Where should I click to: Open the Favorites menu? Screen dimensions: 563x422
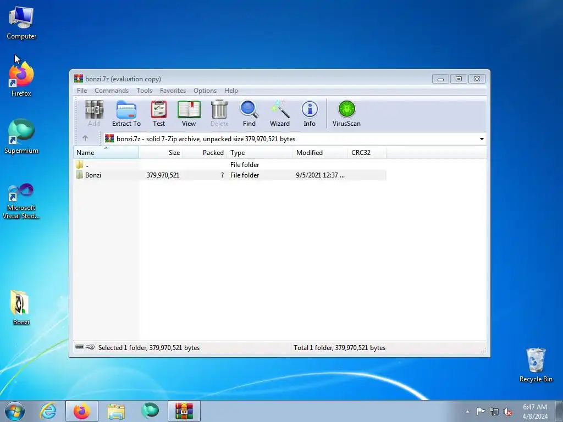point(173,91)
